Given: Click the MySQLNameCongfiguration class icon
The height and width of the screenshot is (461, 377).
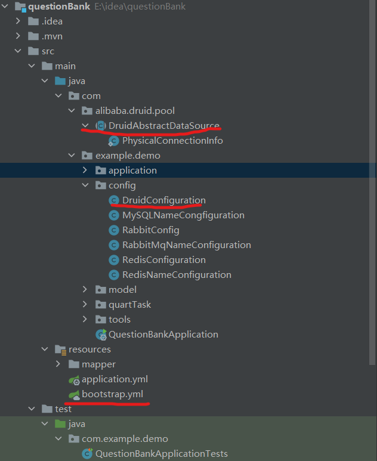Looking at the screenshot, I should pos(114,215).
